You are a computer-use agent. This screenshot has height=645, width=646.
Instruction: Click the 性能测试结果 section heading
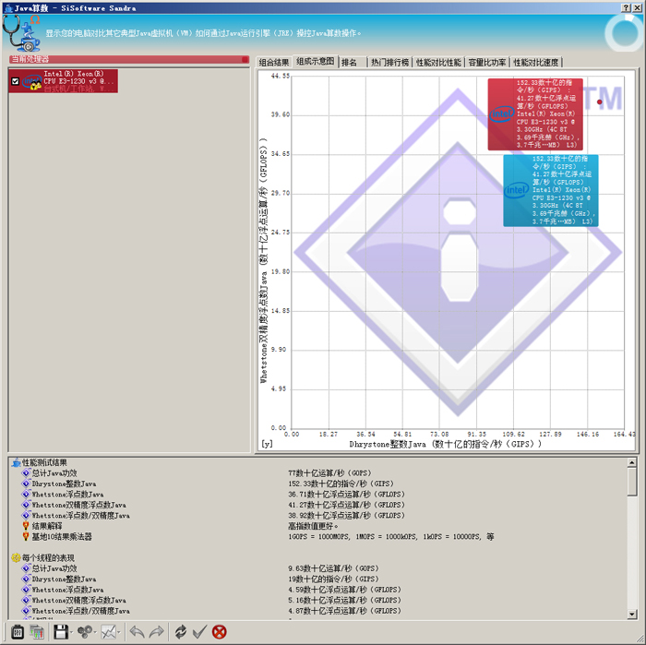click(44, 462)
